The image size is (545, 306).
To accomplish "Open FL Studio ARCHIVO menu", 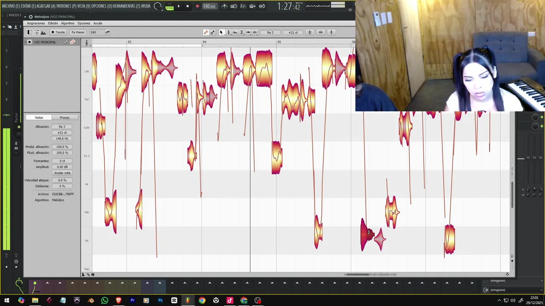I will (x=11, y=6).
